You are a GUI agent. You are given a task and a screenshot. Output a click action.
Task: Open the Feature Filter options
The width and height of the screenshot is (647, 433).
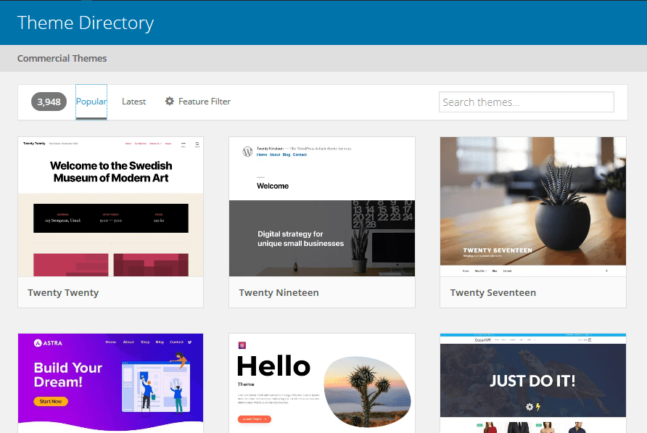point(197,102)
